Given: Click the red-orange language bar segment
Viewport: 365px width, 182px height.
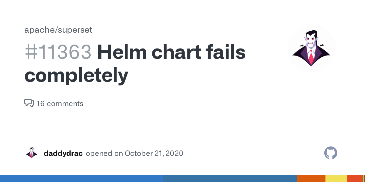Looking at the screenshot, I should [355, 178].
